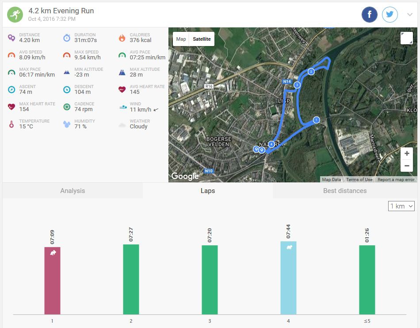Image resolution: width=420 pixels, height=328 pixels.
Task: Click the green running activity icon
Action: (15, 15)
